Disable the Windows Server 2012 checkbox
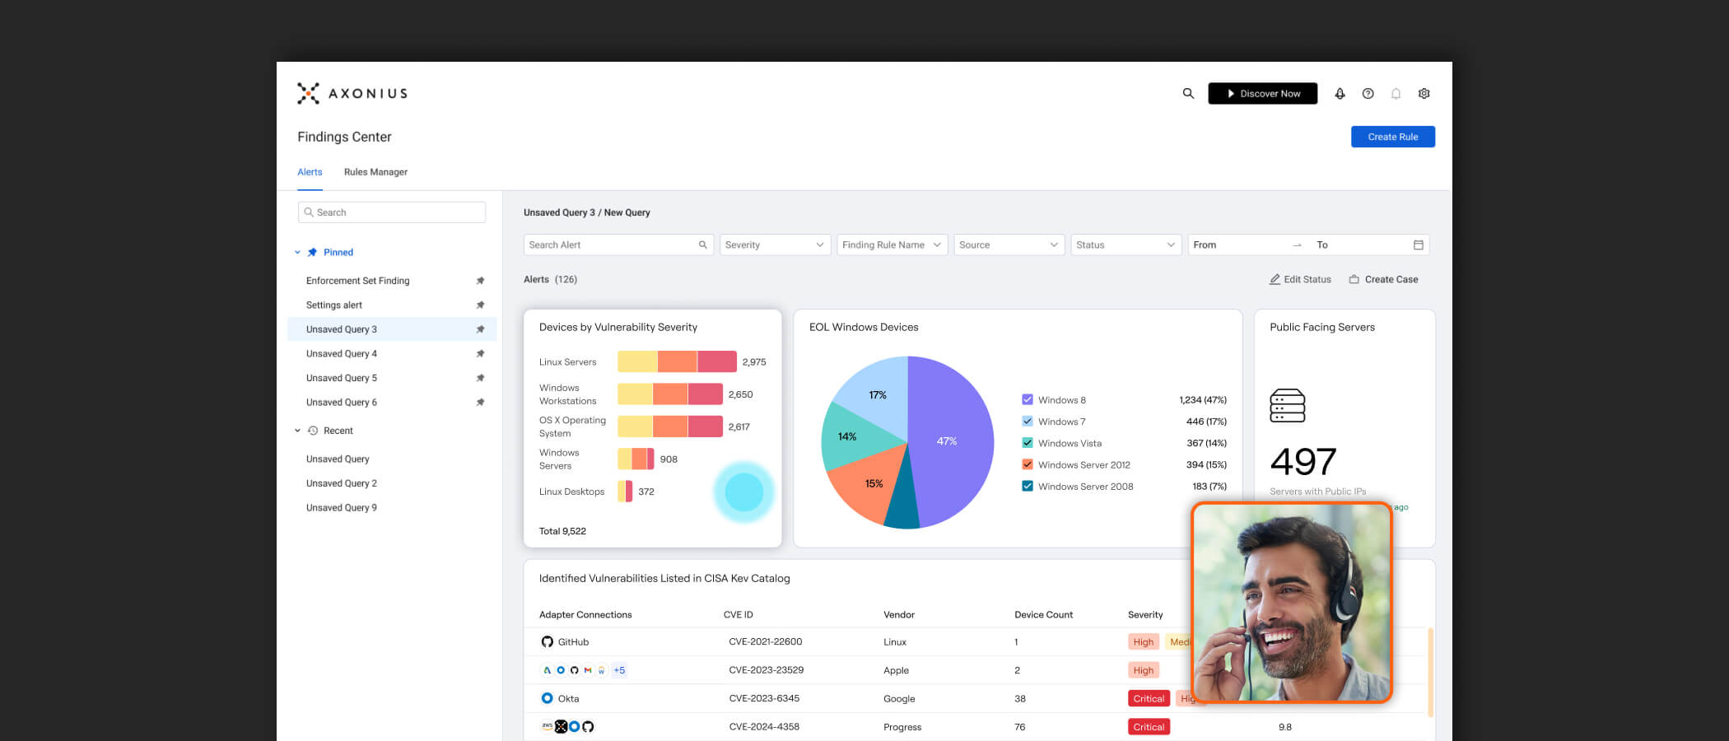 tap(1027, 464)
